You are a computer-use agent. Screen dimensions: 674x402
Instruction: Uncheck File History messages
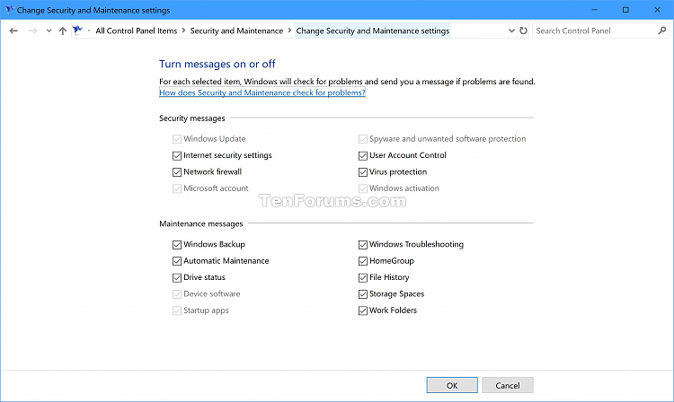(x=363, y=277)
